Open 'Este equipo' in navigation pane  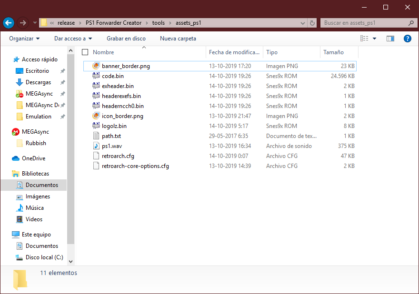pos(36,235)
